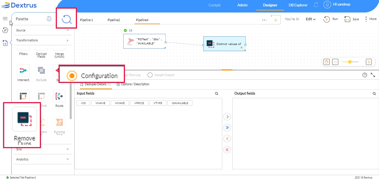Click the Dextrus logo
The height and width of the screenshot is (179, 379).
pyautogui.click(x=19, y=5)
